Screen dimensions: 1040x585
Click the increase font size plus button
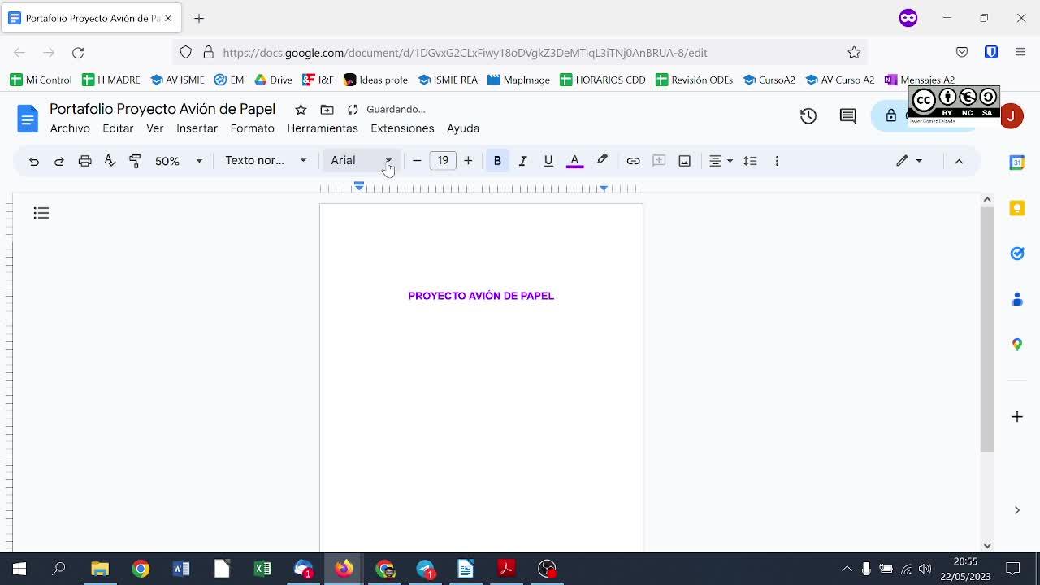click(x=468, y=161)
